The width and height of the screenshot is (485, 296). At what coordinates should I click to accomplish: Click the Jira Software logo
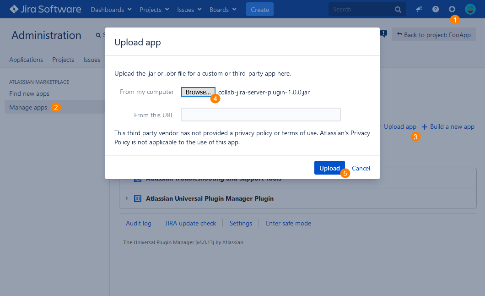tap(45, 9)
